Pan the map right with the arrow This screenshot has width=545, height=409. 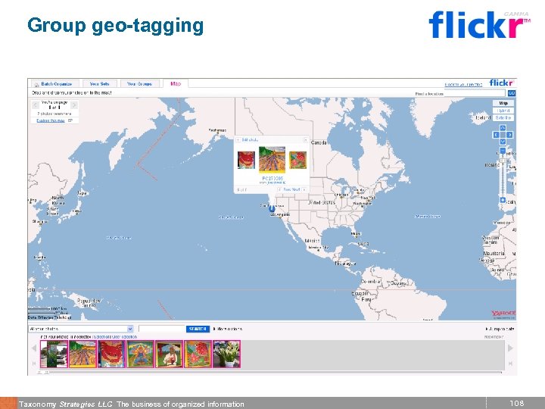coord(509,135)
